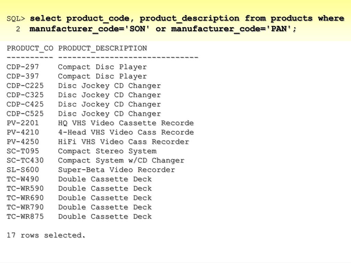Image resolution: width=351 pixels, height=263 pixels.
Task: Click the manufacturer_code='PAN' clause in query
Action: tap(231, 29)
